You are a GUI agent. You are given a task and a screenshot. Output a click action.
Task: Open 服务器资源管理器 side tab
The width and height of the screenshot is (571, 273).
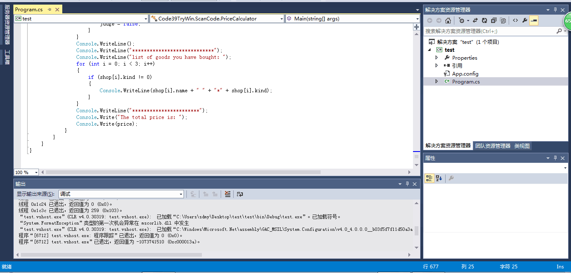coord(7,25)
